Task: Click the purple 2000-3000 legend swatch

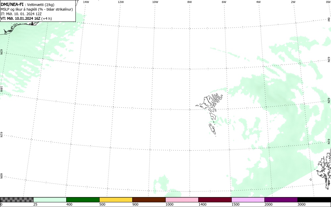Action: click(x=281, y=200)
